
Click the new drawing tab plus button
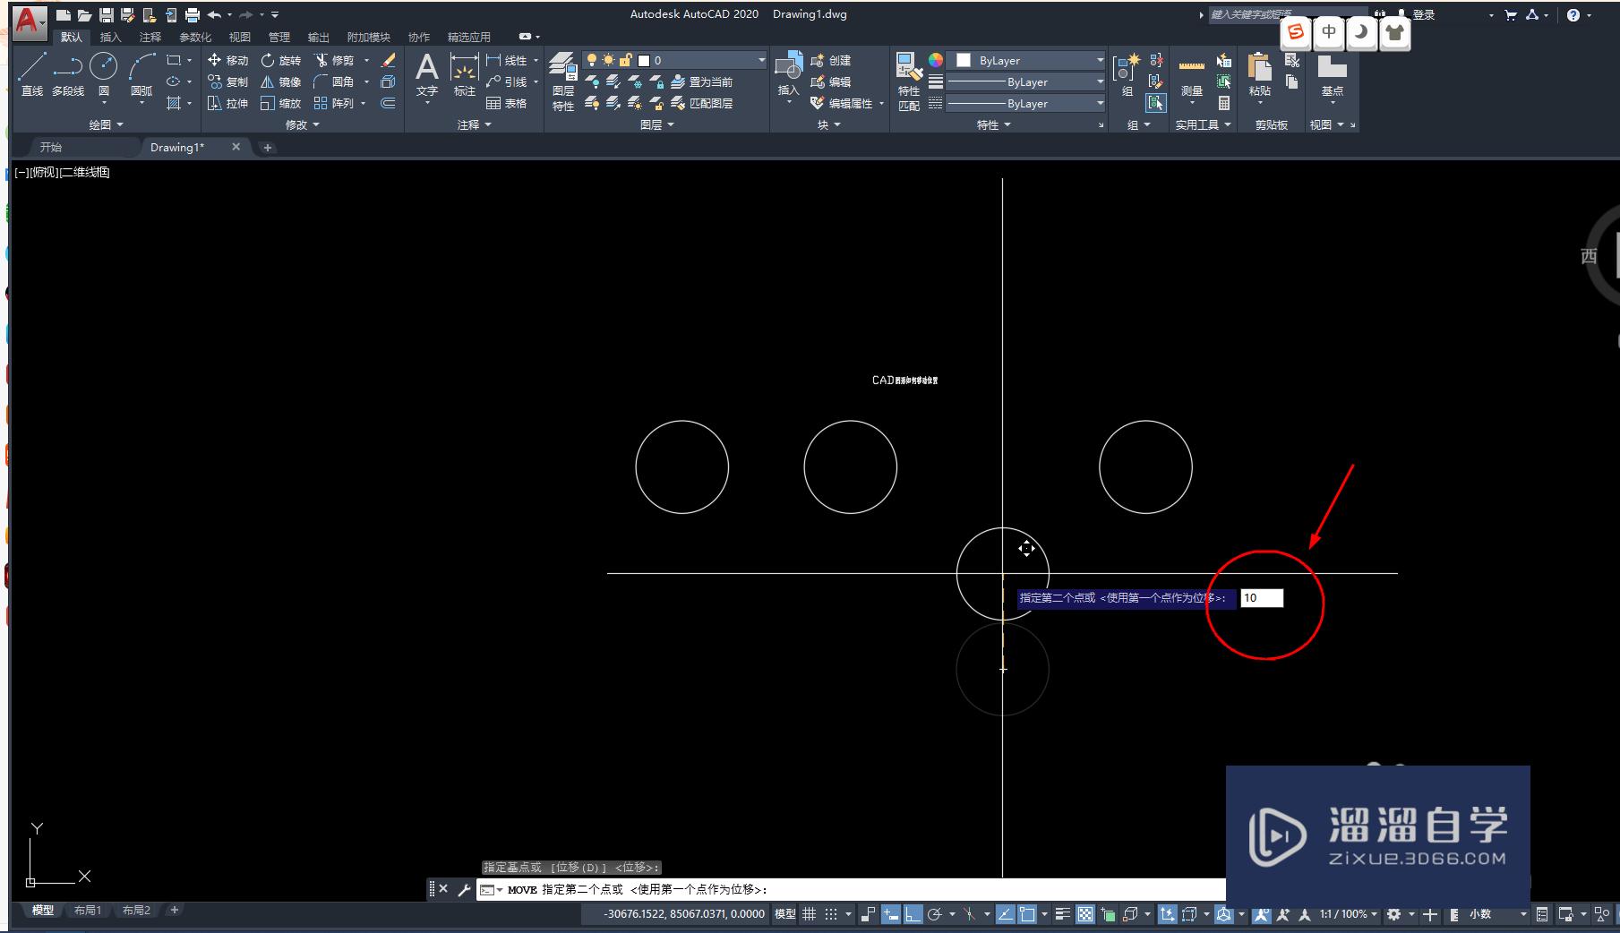pos(267,147)
